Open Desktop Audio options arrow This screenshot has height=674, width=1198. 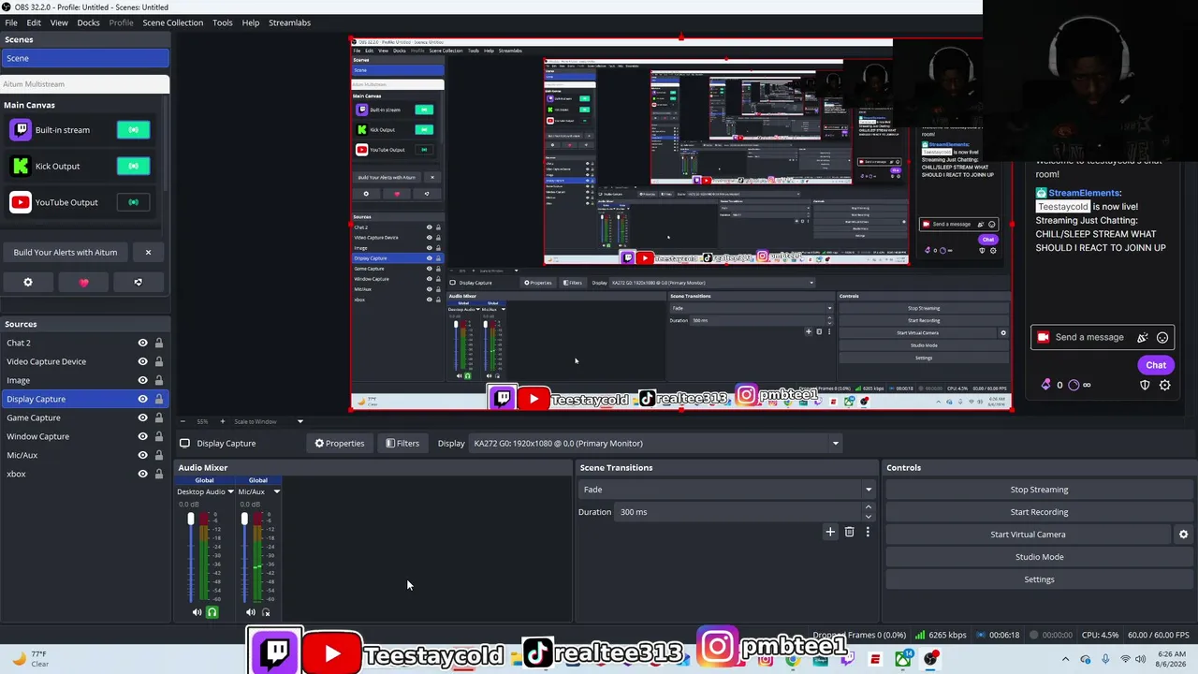(x=230, y=491)
